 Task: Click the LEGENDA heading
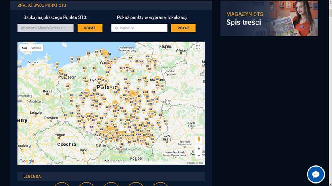point(32,176)
